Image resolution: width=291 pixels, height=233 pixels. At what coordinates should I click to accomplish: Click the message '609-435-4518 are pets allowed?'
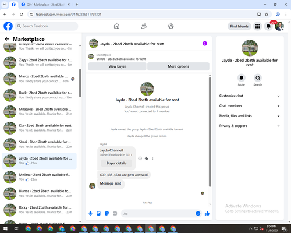(124, 175)
